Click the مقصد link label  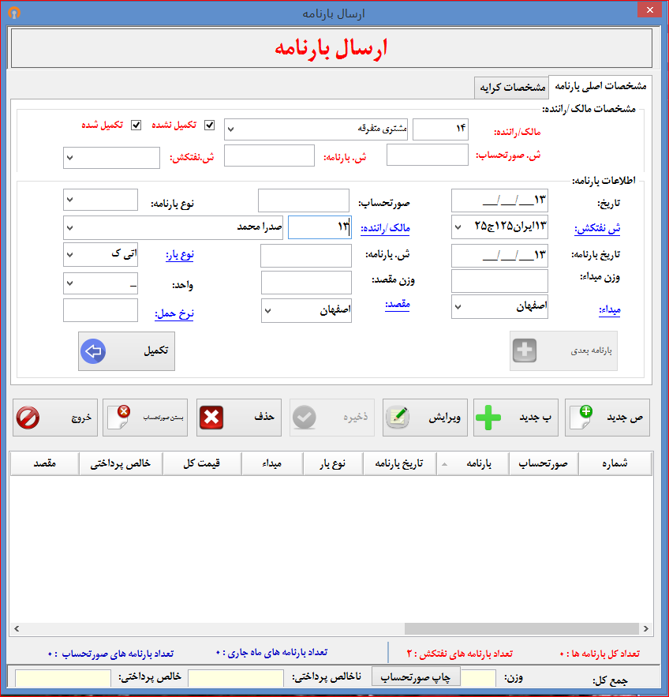tap(397, 305)
